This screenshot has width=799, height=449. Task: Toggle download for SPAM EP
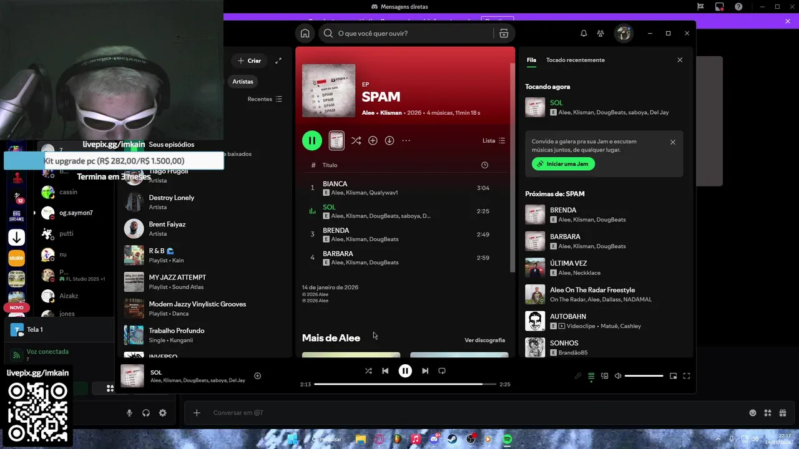point(390,141)
